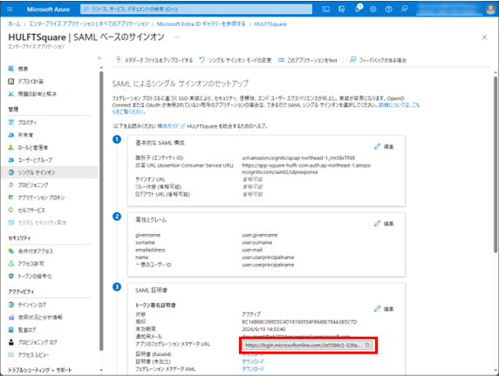Click フィードバックがある場合 toolbar button
The width and height of the screenshot is (499, 376).
point(378,60)
